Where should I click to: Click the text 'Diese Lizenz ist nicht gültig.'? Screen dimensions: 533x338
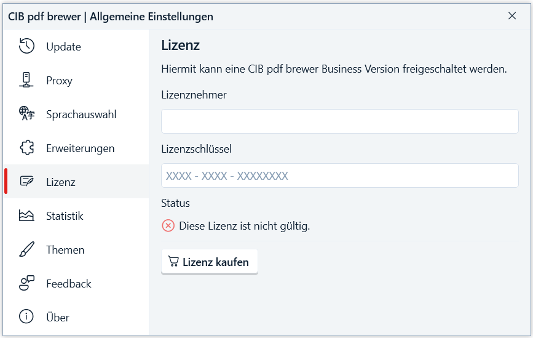coord(245,226)
